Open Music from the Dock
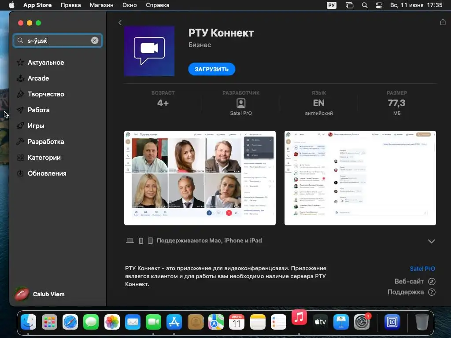451x338 pixels. click(299, 317)
